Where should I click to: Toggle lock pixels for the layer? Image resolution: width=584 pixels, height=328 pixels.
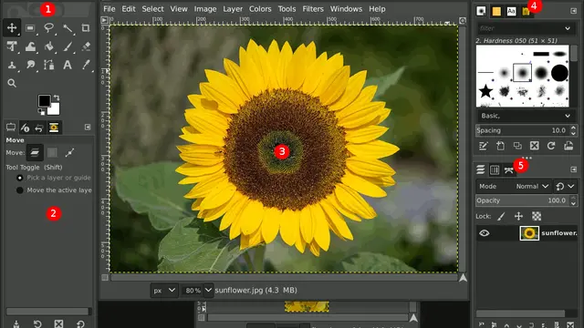point(501,216)
